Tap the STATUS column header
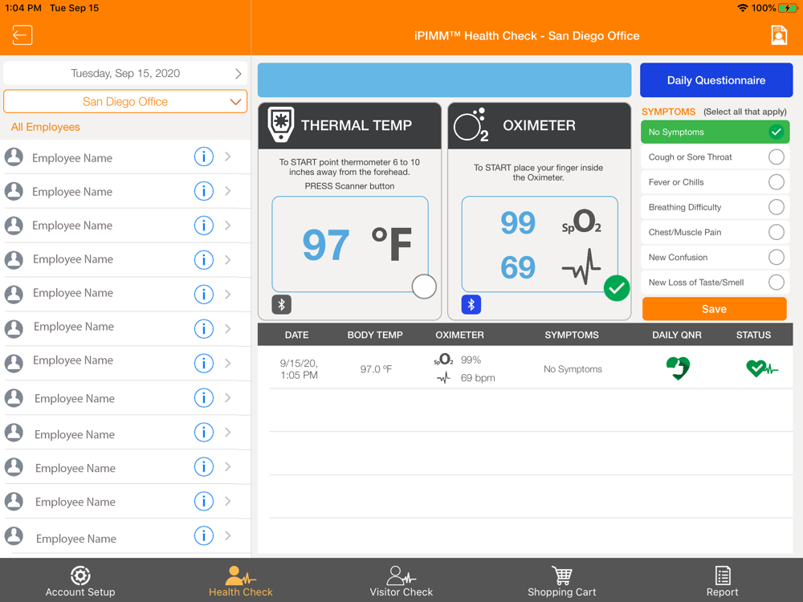Image resolution: width=803 pixels, height=602 pixels. click(753, 335)
